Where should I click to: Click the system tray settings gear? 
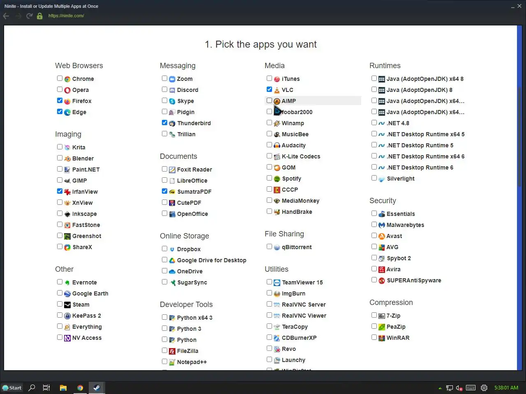(x=484, y=388)
